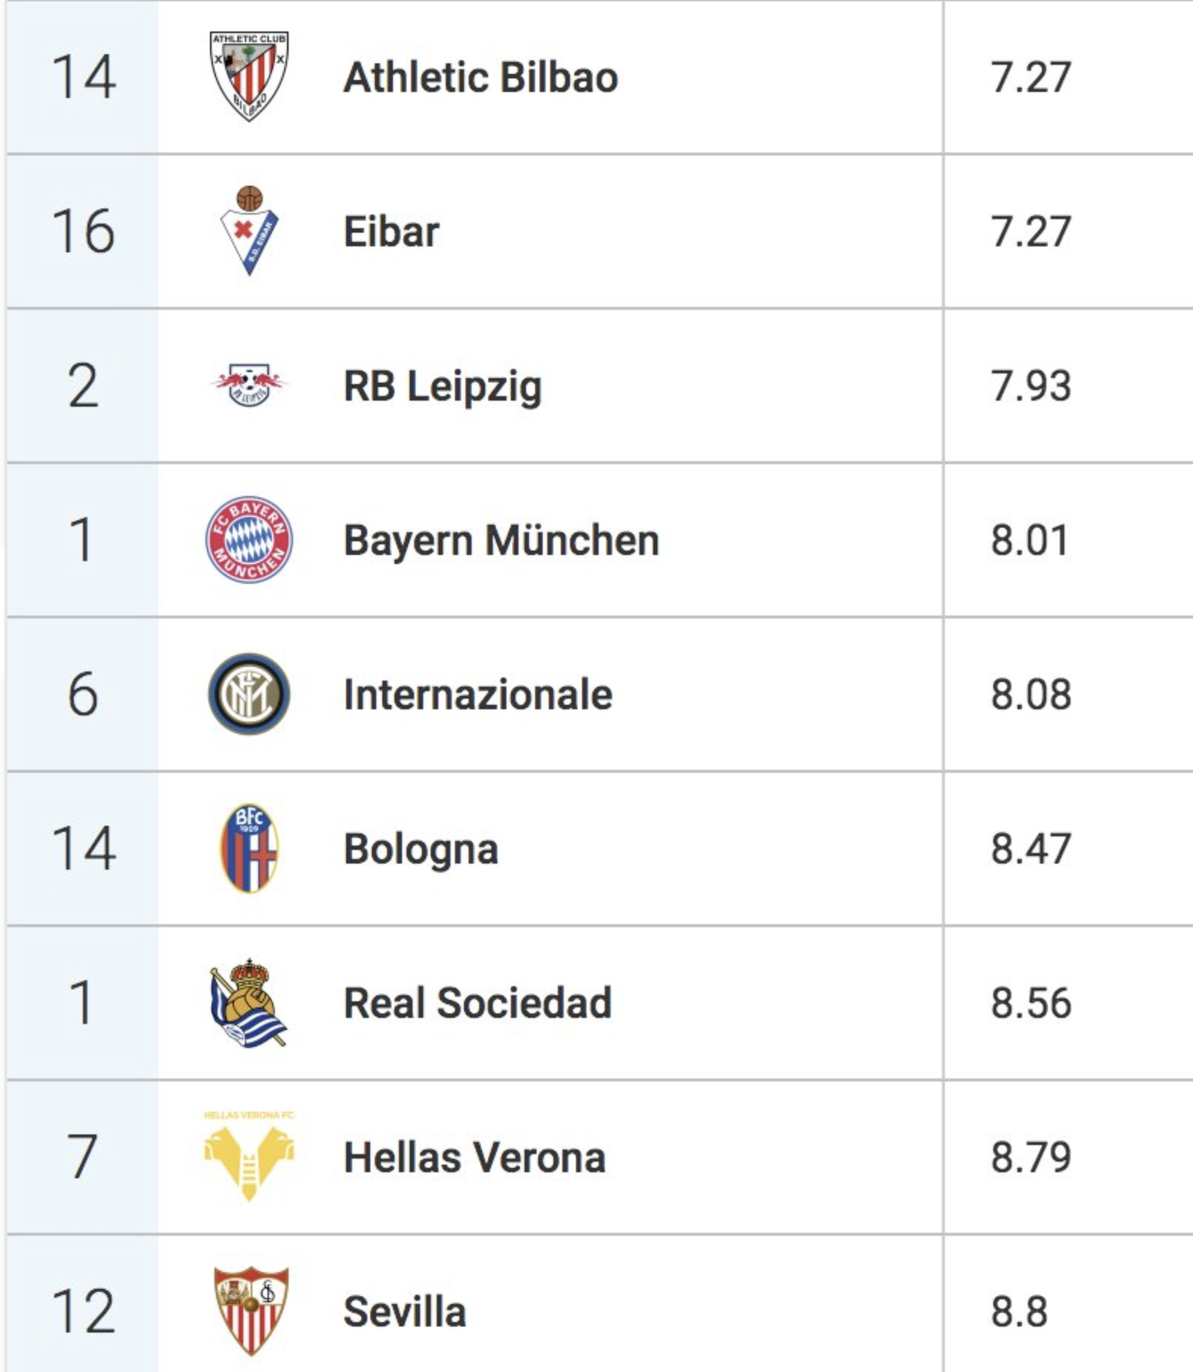
Task: Click the Sevilla club crest
Action: (x=250, y=1311)
